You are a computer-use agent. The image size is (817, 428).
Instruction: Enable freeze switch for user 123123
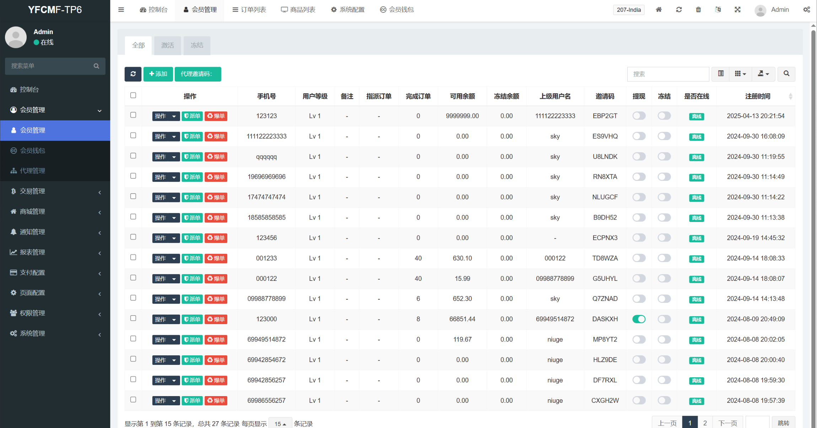click(664, 116)
